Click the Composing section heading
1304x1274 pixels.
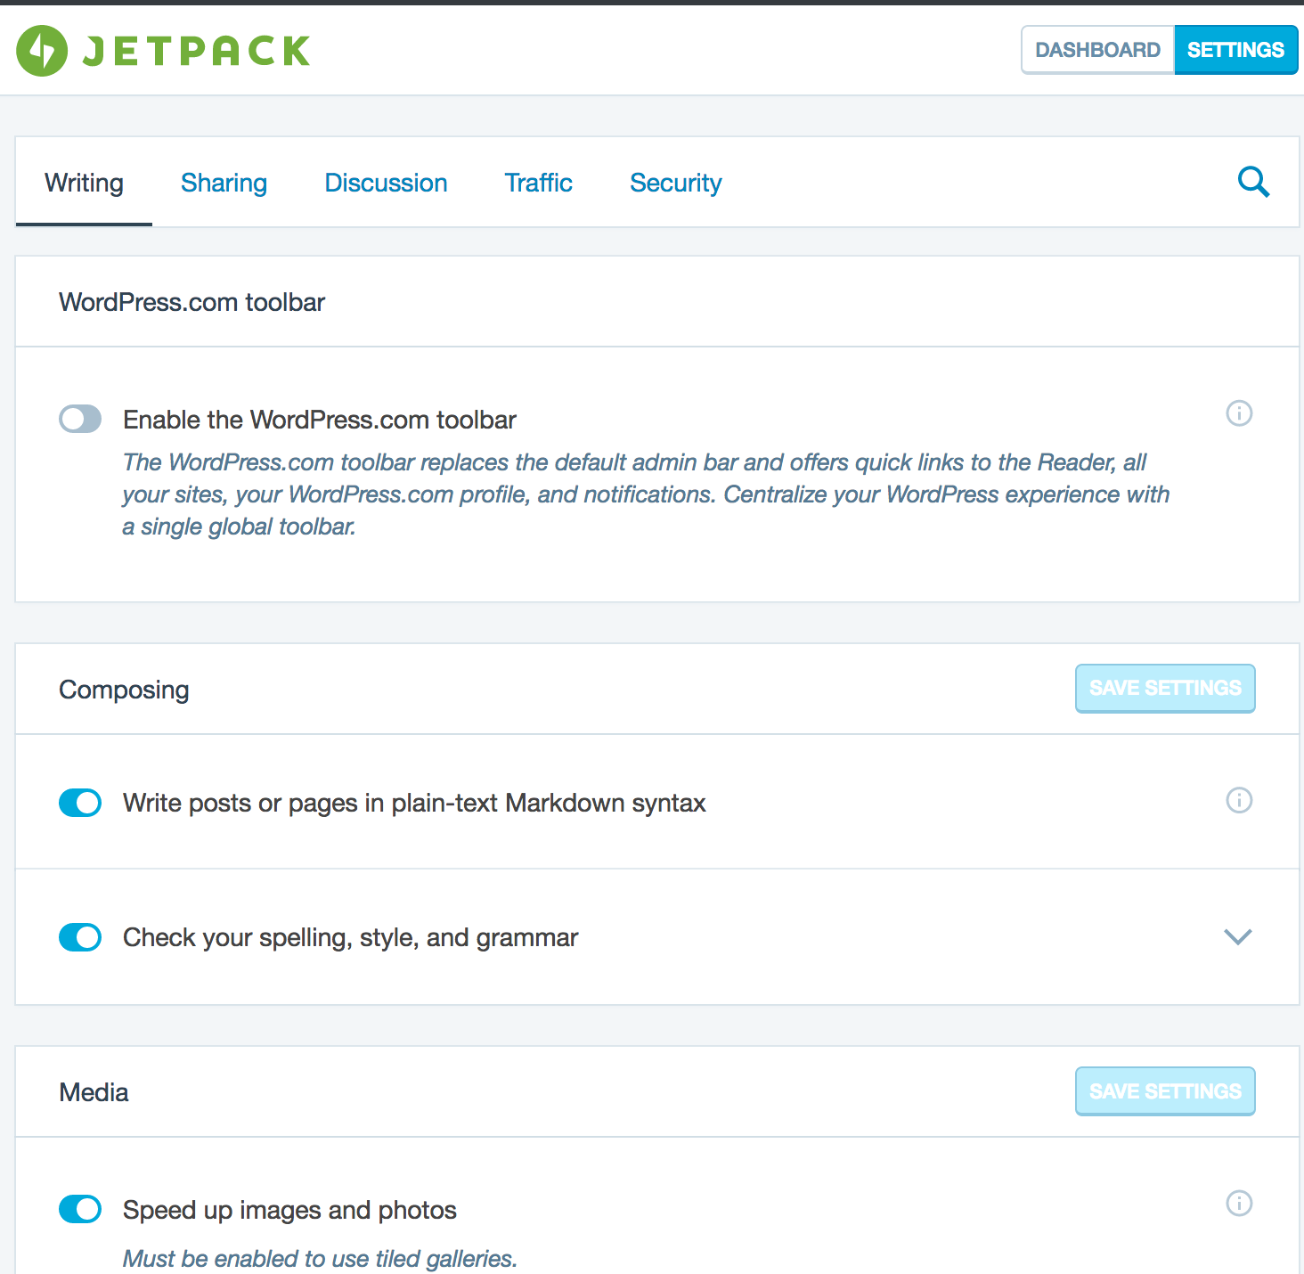(124, 689)
